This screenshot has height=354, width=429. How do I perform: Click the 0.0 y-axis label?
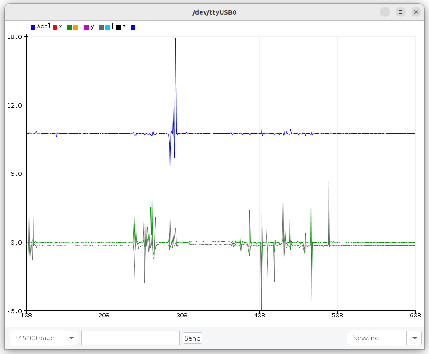[16, 243]
